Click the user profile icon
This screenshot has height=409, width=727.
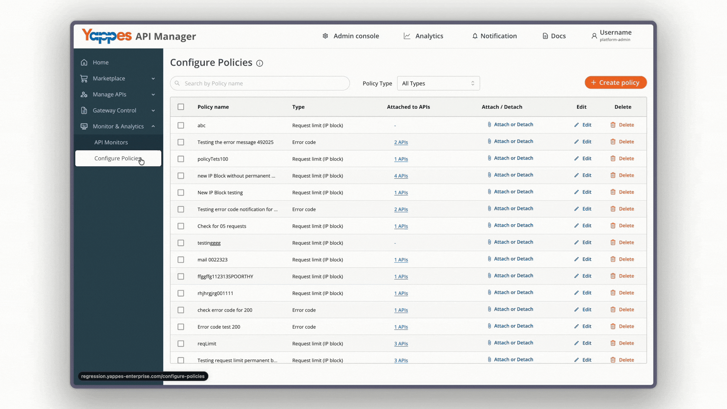(x=594, y=36)
